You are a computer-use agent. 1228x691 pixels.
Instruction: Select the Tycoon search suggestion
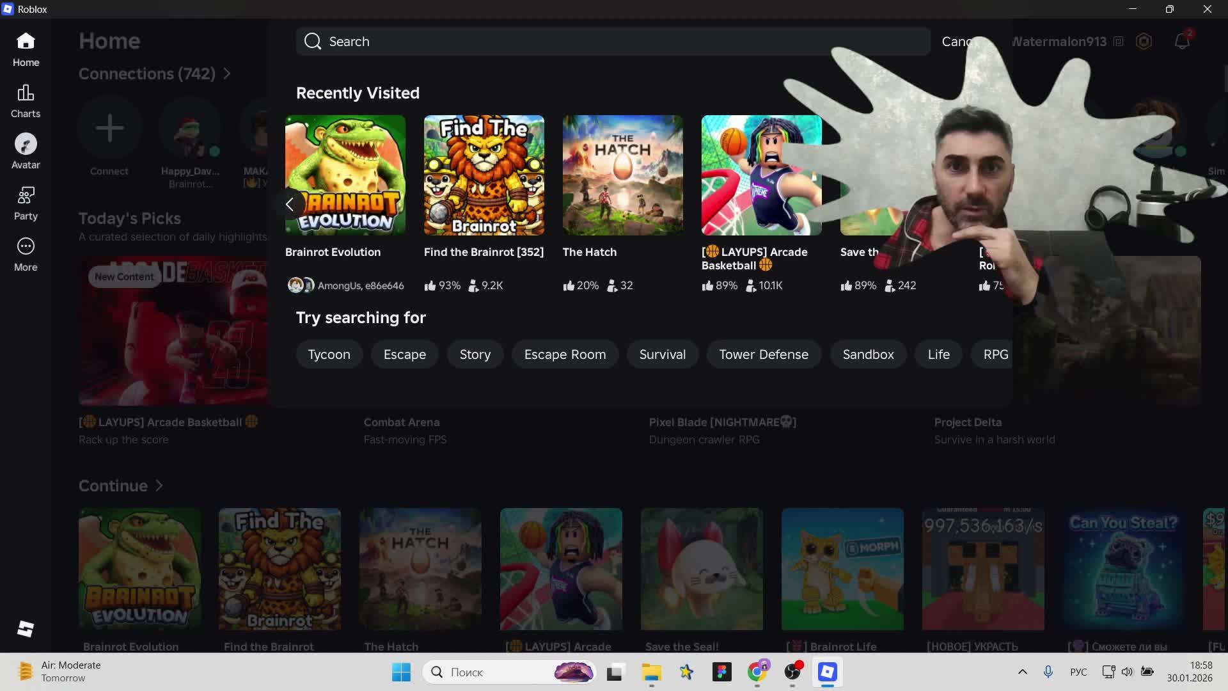[329, 354]
